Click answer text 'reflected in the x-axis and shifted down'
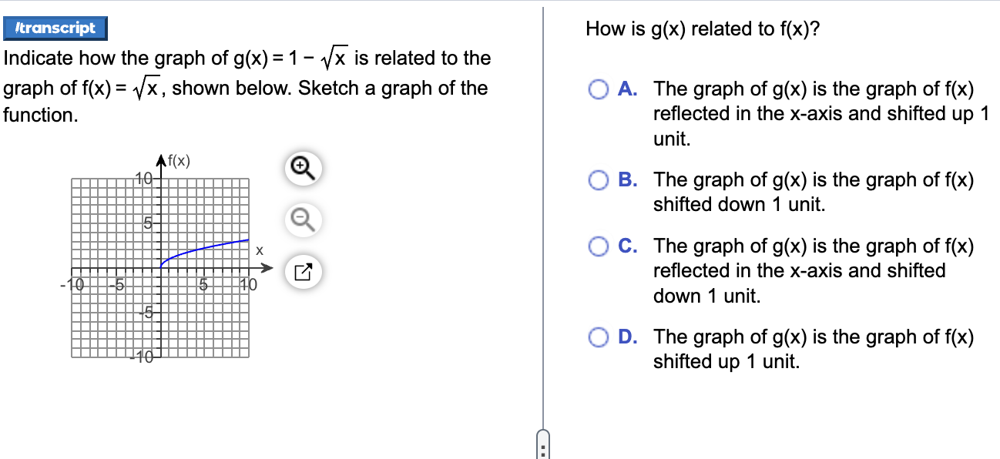This screenshot has width=1000, height=459. [799, 271]
